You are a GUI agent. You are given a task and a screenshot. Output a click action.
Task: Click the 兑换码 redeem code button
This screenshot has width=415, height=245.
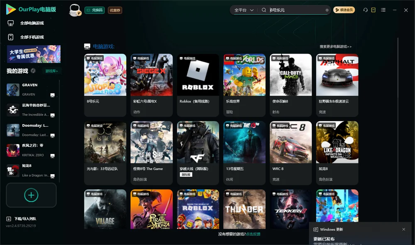coord(95,10)
